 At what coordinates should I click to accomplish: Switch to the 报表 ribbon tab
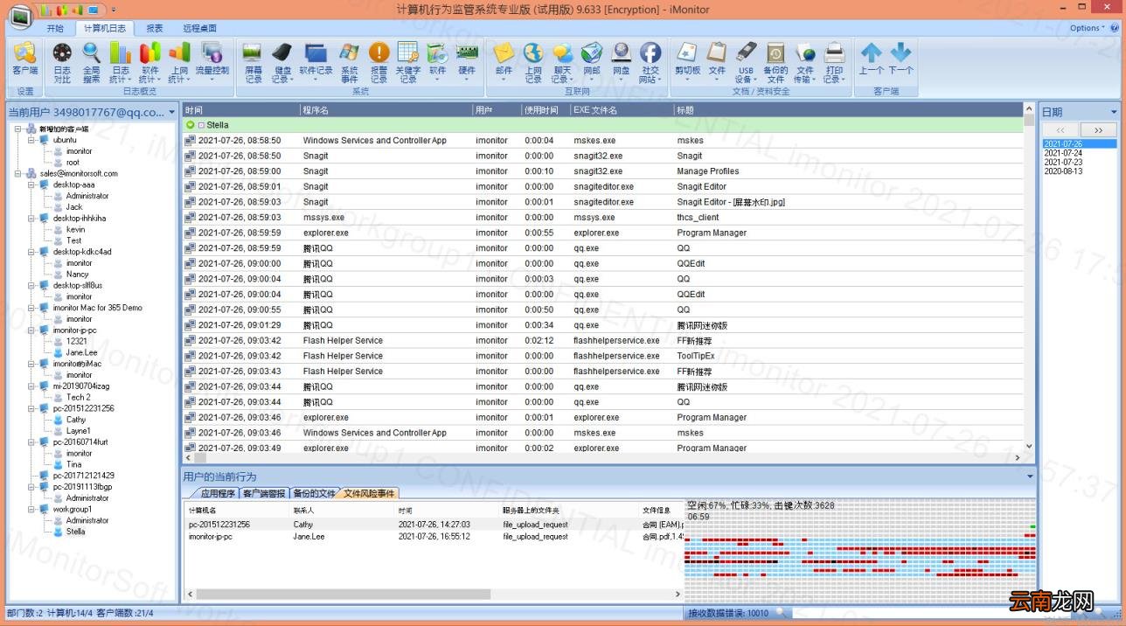pos(155,28)
